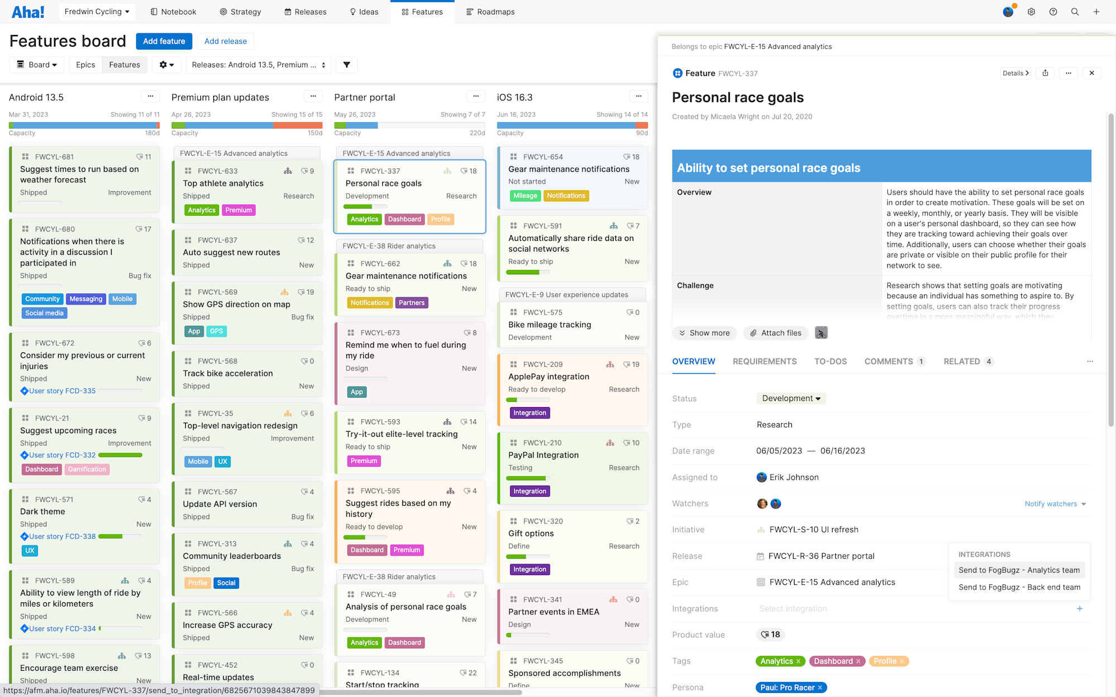
Task: Expand the Development status dropdown
Action: [x=791, y=398]
